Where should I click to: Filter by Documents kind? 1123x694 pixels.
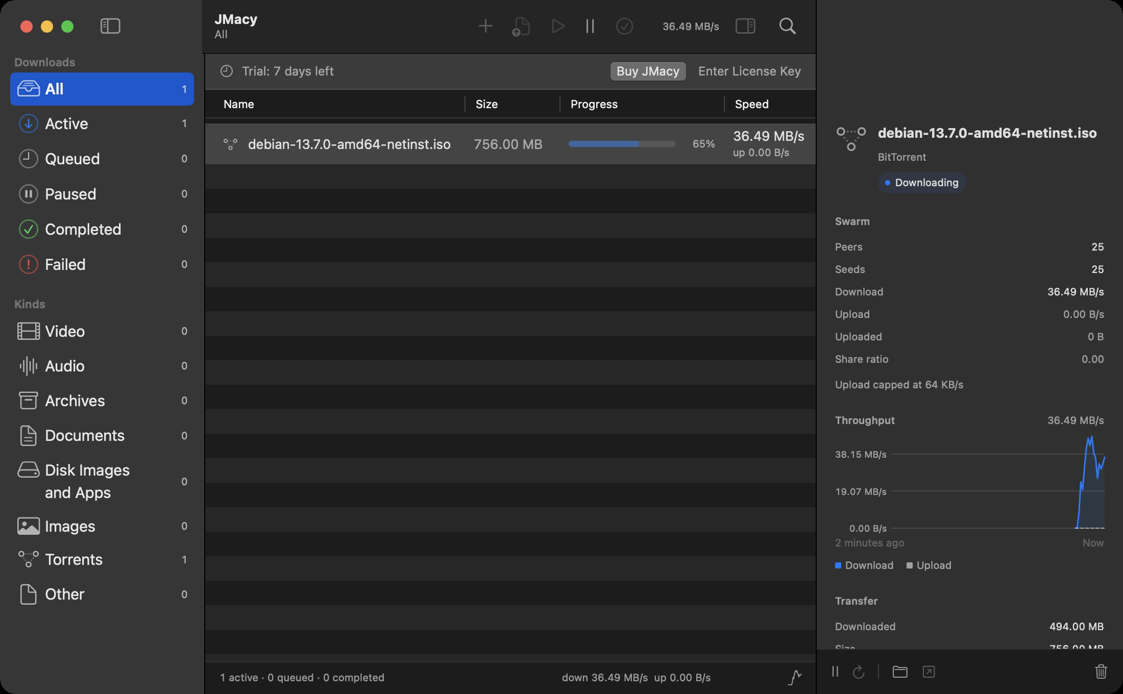coord(102,435)
